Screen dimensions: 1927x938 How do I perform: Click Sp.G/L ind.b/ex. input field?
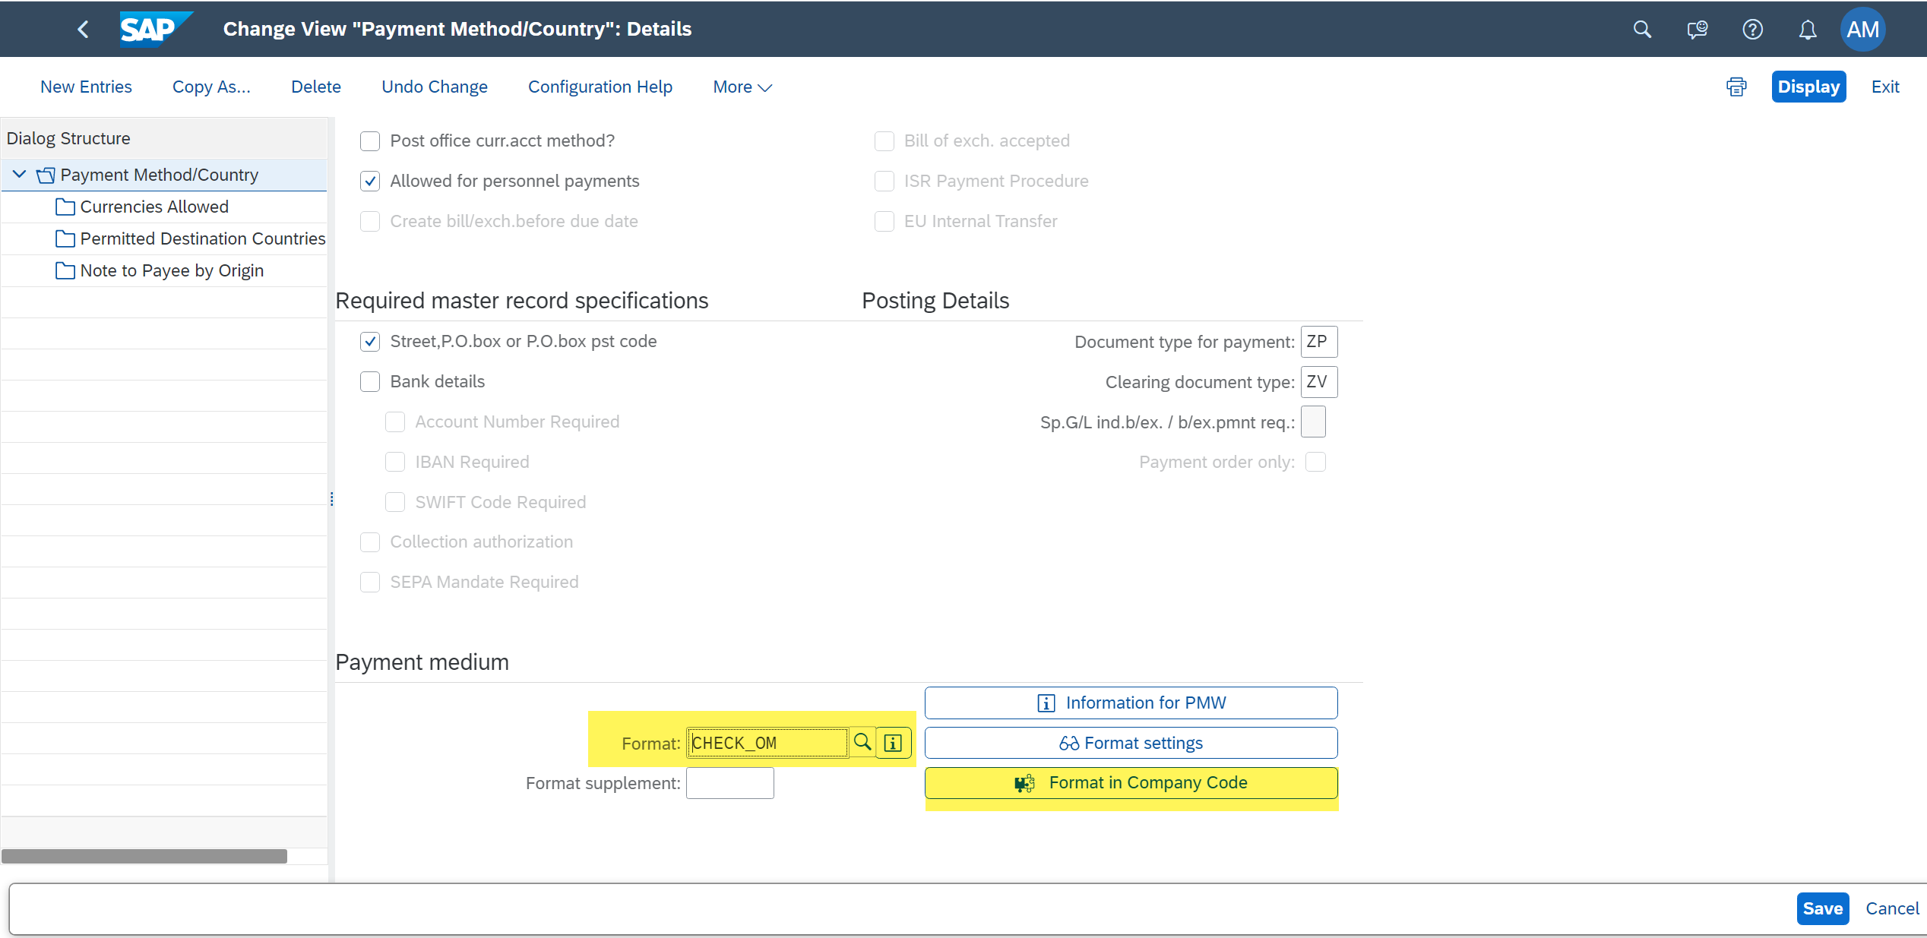click(1313, 422)
